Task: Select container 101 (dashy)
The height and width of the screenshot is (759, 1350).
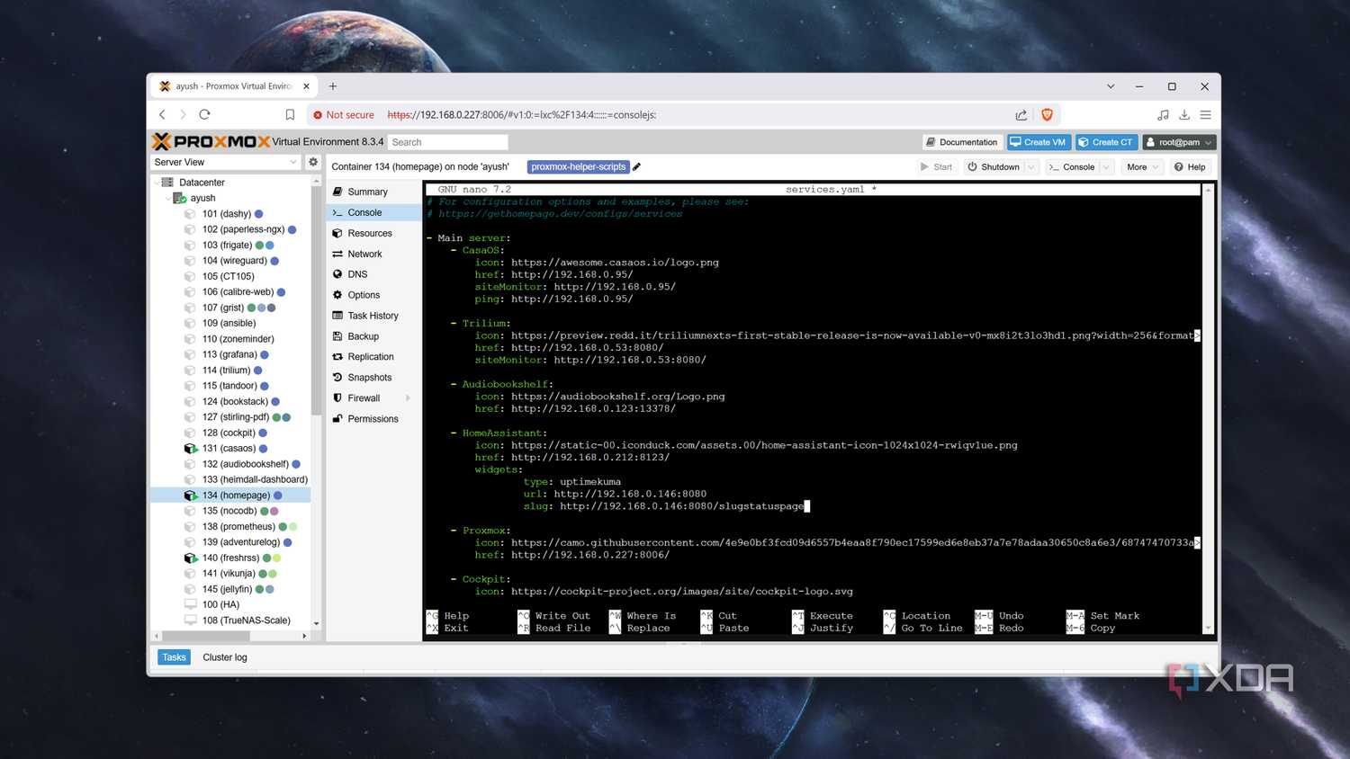Action: pos(227,214)
